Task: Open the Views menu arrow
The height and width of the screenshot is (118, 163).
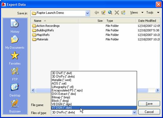Action: coord(142,12)
